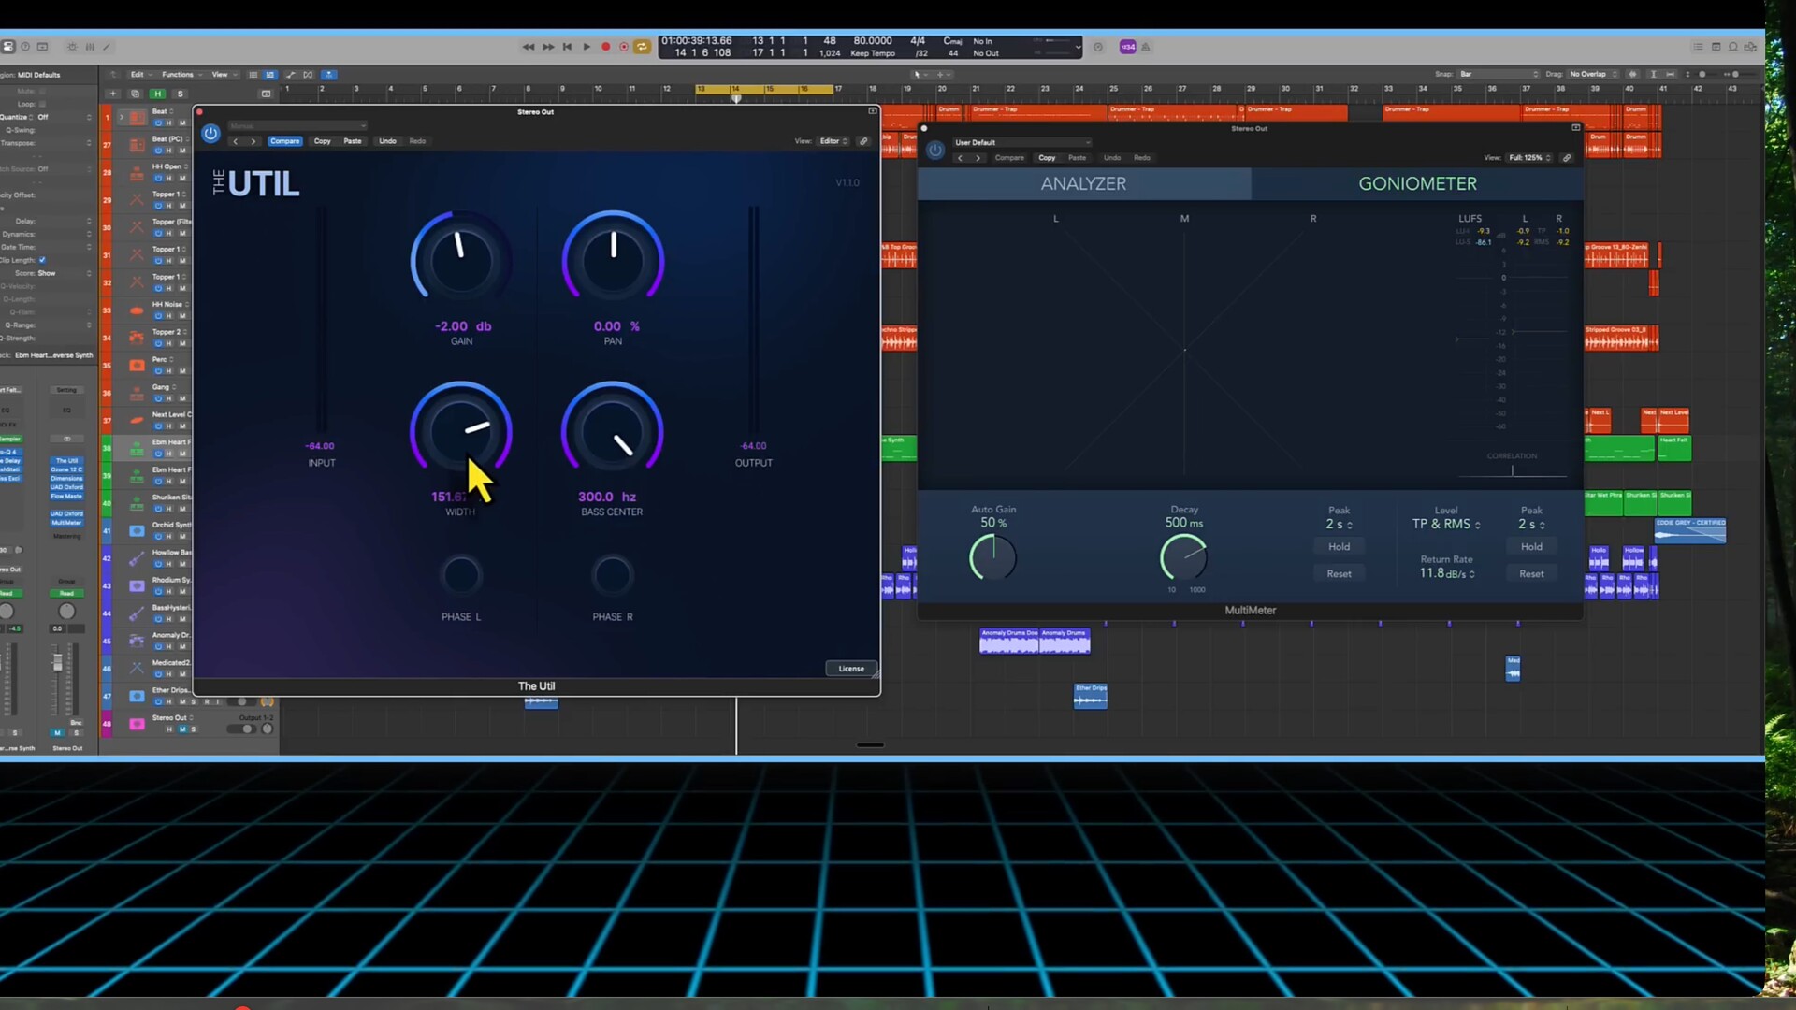Open the User Default preset dropdown in MultiMeter

point(1021,143)
